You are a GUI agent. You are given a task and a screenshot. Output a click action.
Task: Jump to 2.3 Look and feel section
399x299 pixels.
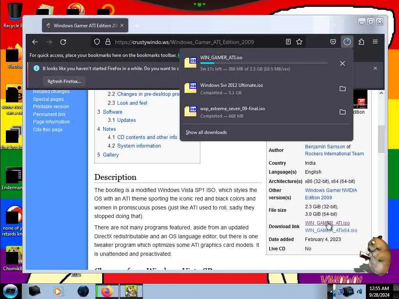(132, 103)
